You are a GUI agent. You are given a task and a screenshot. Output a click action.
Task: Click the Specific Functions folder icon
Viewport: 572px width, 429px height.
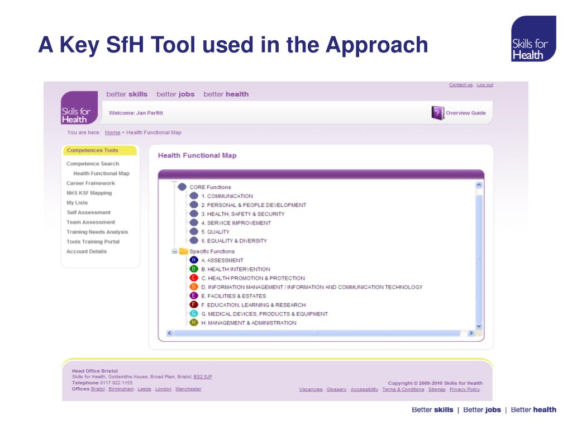pos(183,251)
